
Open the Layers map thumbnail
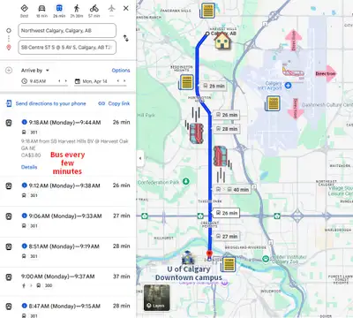(156, 298)
